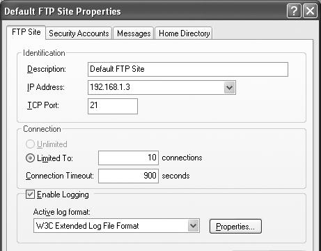This screenshot has width=321, height=251.
Task: Toggle the Enable Logging checkbox
Action: point(30,195)
